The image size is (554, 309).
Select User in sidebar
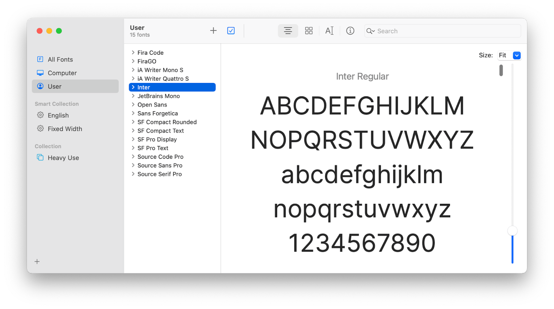click(x=75, y=86)
